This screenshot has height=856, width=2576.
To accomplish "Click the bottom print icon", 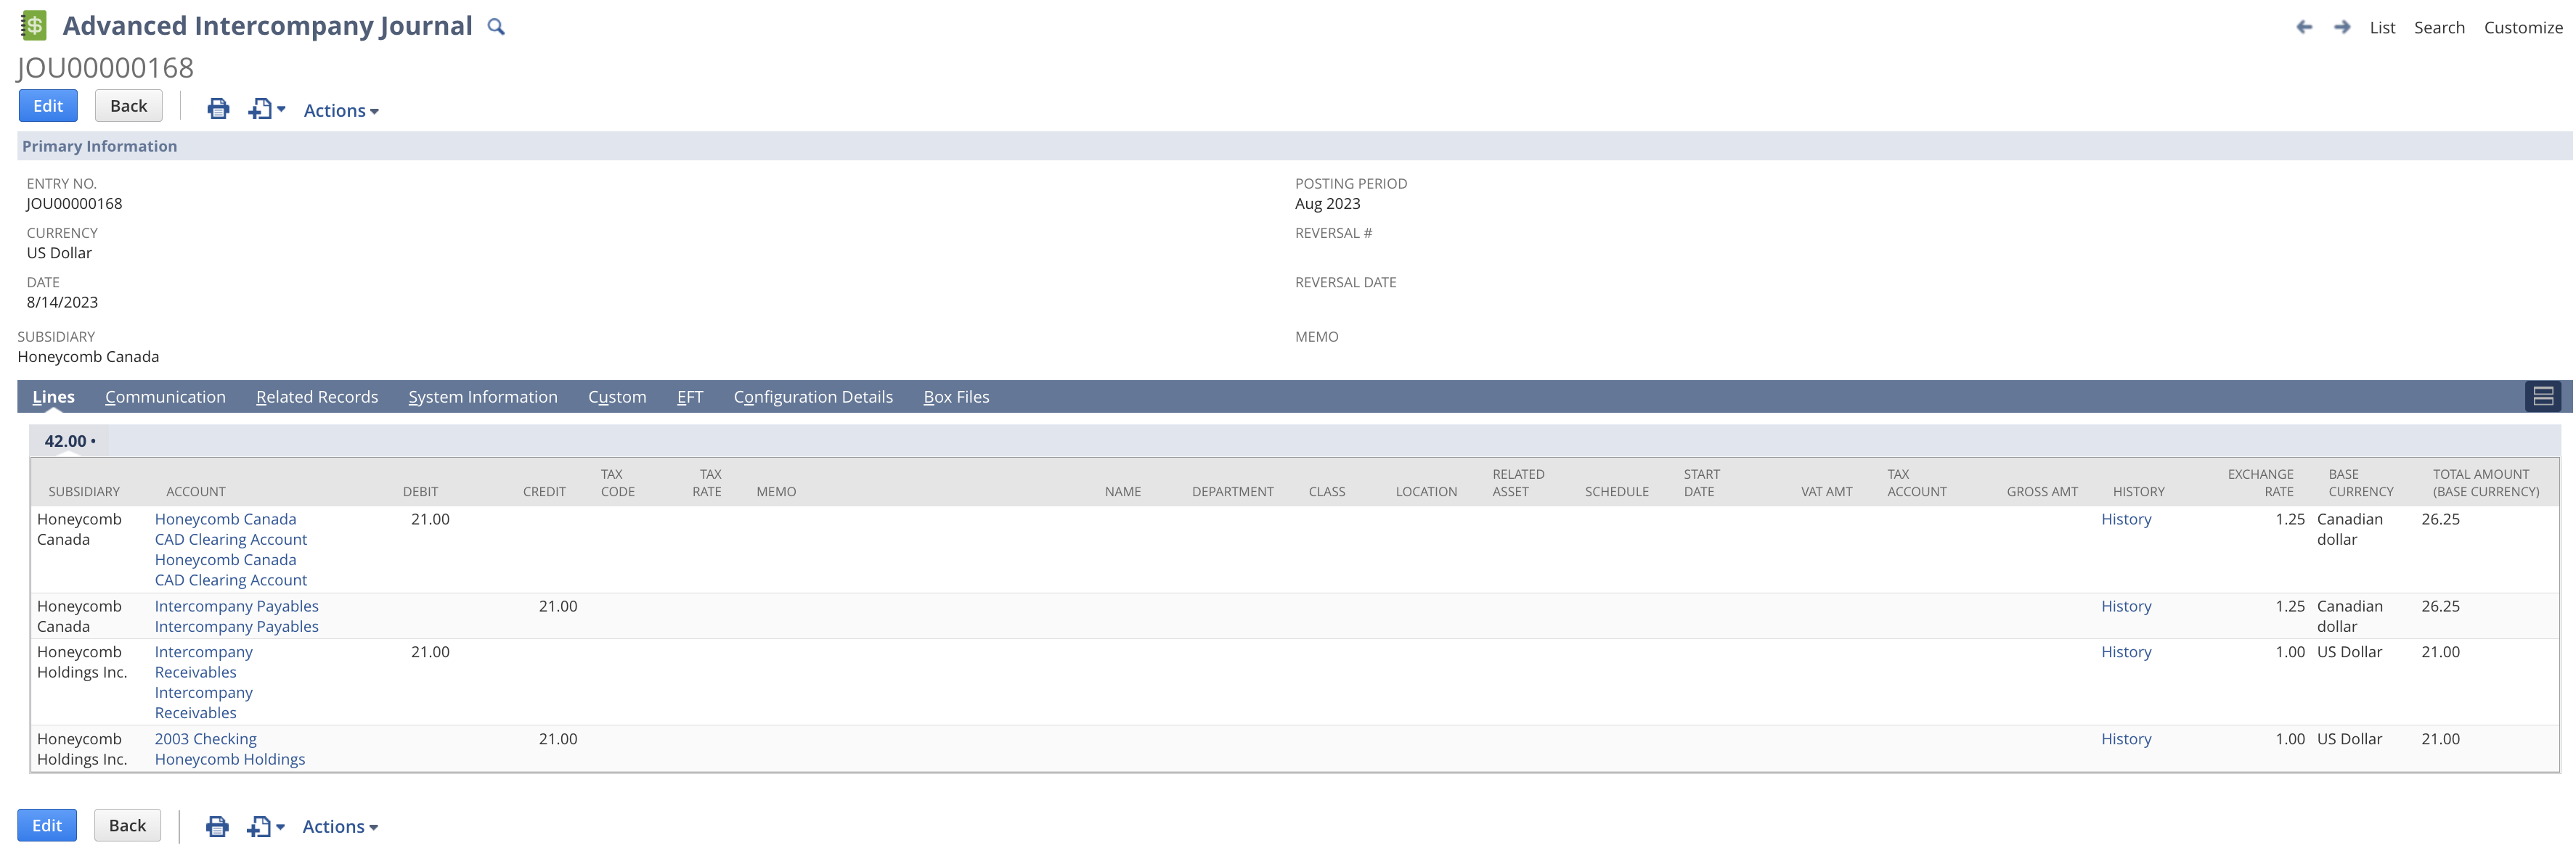I will point(217,826).
